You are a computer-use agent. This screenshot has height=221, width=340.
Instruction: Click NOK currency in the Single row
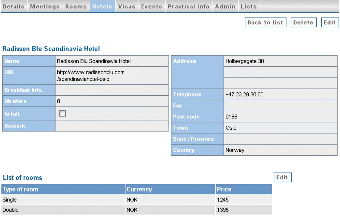pyautogui.click(x=132, y=200)
